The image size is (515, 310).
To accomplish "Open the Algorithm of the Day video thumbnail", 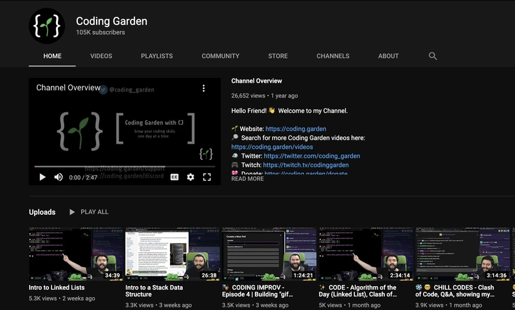I will click(366, 254).
